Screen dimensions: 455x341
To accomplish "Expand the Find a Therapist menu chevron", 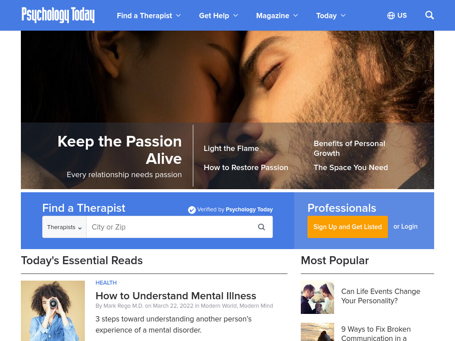I will click(179, 16).
